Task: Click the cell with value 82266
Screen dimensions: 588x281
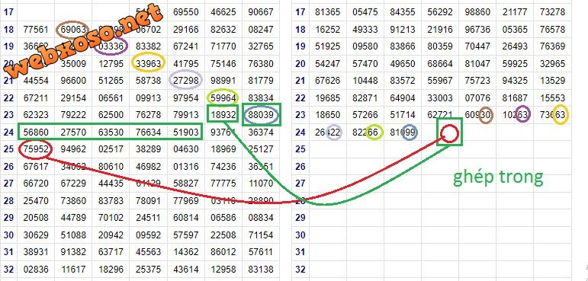Action: pyautogui.click(x=365, y=132)
